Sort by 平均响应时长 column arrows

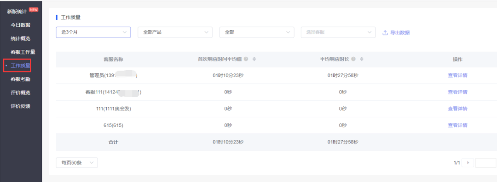point(361,59)
